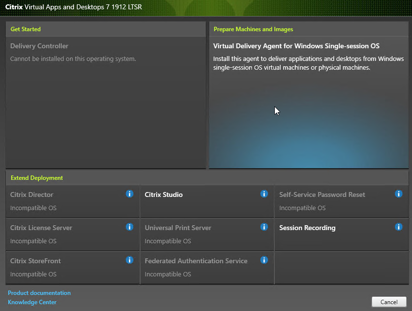Click Citrix StoreFront info icon
The width and height of the screenshot is (412, 311).
click(x=129, y=260)
